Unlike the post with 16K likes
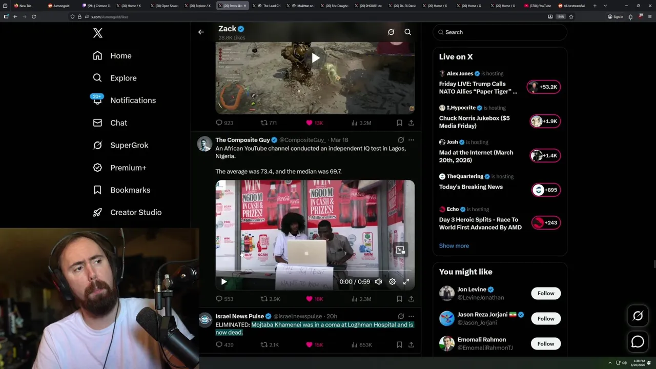656x369 pixels. [x=314, y=299]
